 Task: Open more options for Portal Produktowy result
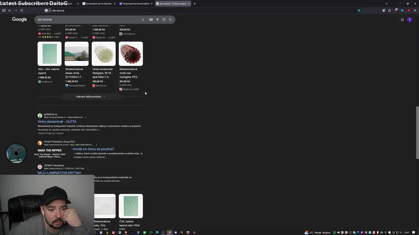(x=96, y=145)
